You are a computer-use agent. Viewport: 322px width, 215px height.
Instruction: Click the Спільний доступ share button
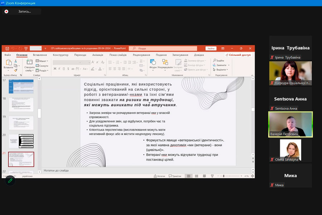coord(238,55)
